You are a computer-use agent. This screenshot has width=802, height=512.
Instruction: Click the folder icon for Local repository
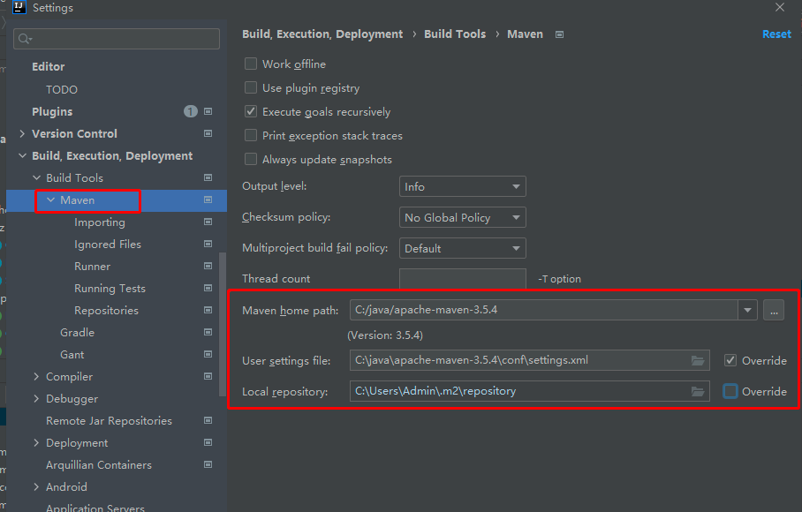click(x=698, y=391)
